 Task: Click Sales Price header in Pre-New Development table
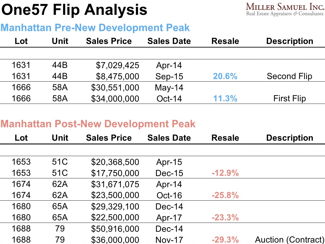[x=109, y=41]
